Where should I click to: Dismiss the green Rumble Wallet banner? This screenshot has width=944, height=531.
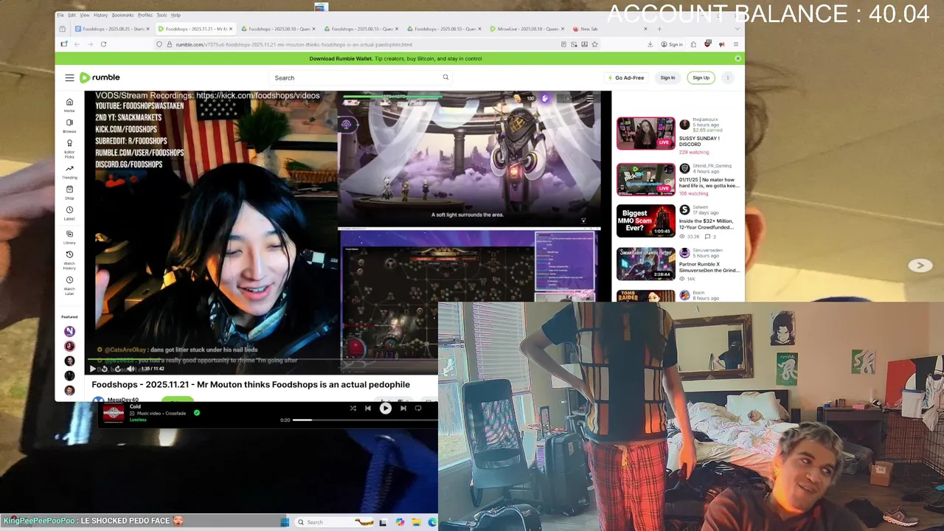click(x=737, y=58)
